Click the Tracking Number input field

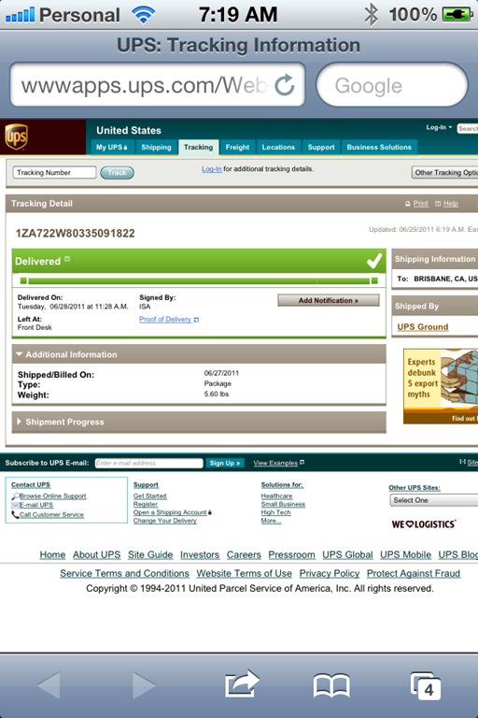[54, 173]
